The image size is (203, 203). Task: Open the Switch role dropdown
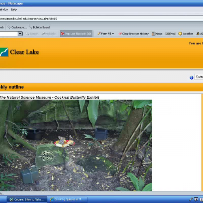199,77
